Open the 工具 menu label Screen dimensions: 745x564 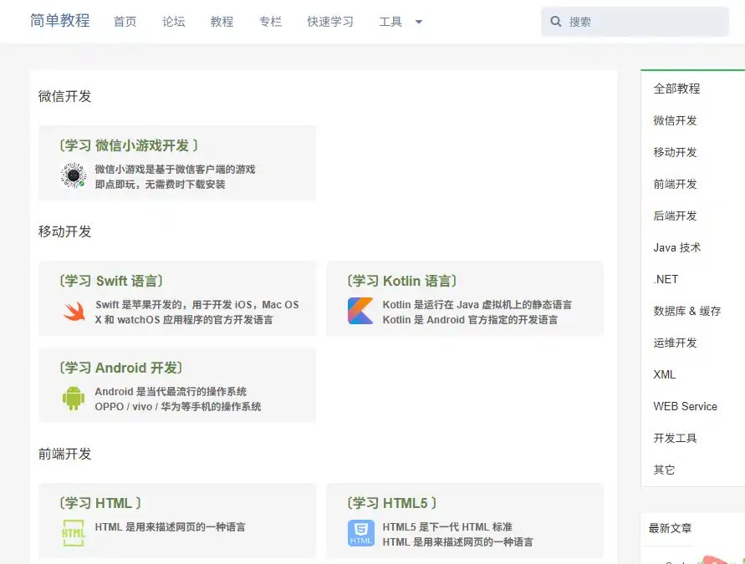pyautogui.click(x=390, y=22)
